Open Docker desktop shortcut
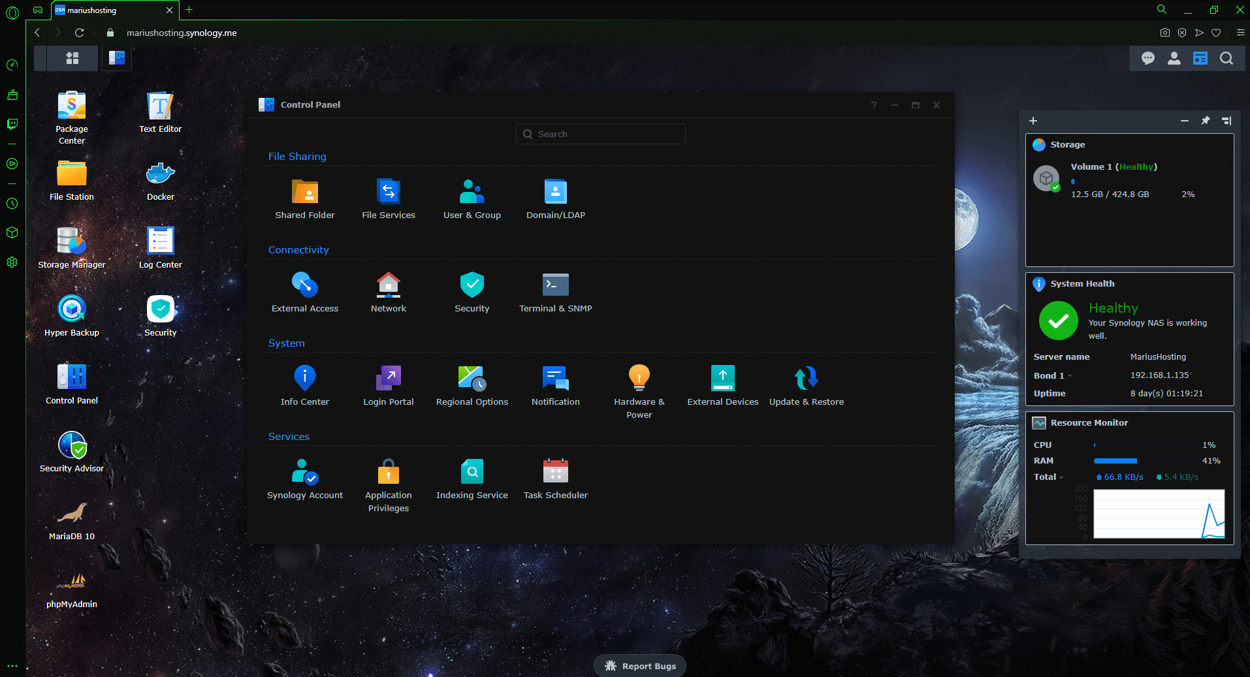The height and width of the screenshot is (677, 1250). pos(161,180)
